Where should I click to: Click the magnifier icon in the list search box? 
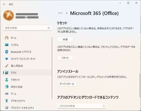[104, 106]
